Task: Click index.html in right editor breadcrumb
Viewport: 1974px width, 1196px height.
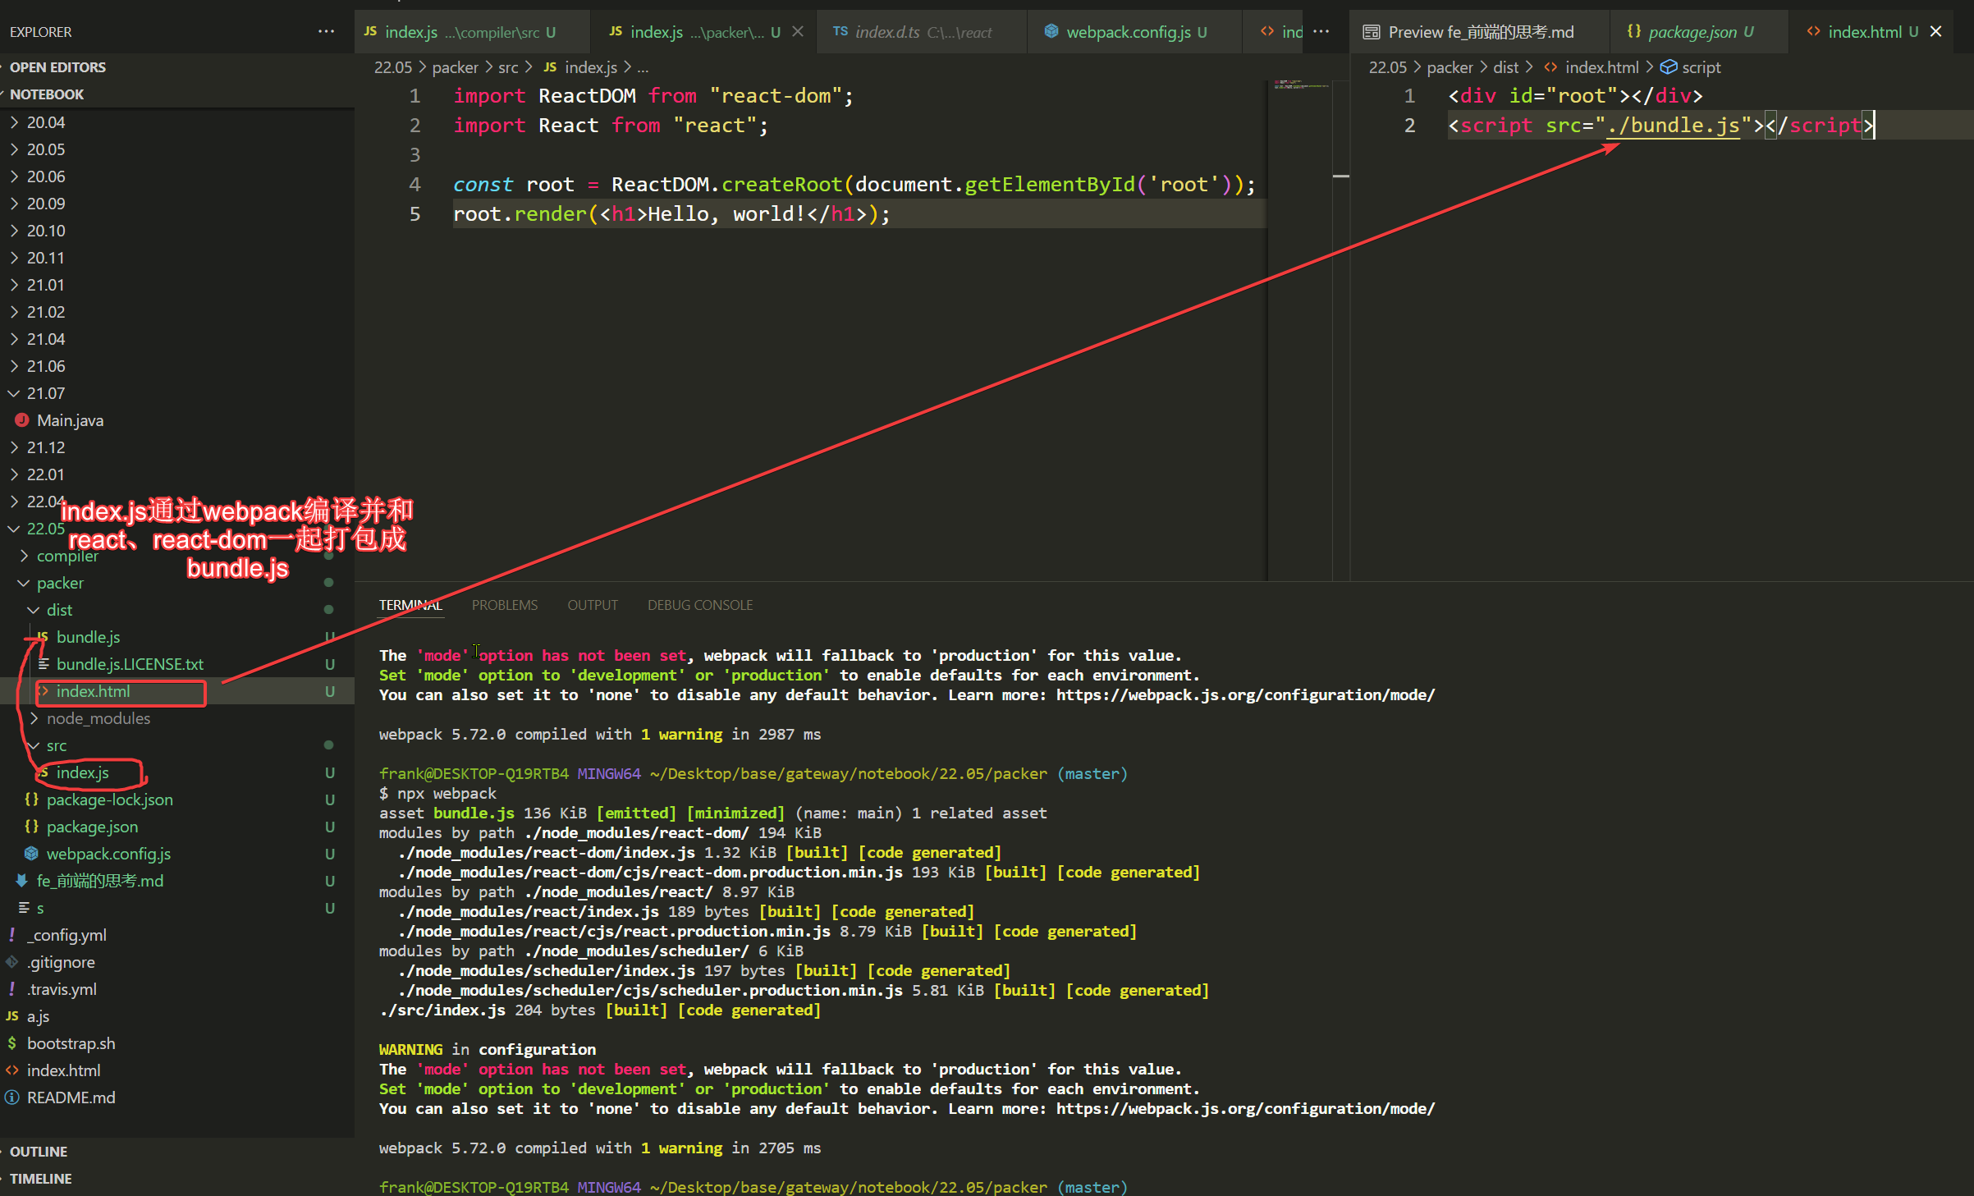Action: [x=1601, y=67]
